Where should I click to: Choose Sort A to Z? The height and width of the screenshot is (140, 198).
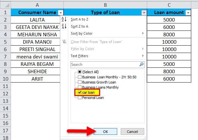pyautogui.click(x=80, y=19)
